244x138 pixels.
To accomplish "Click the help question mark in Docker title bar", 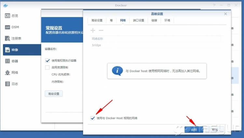I will [x=214, y=5].
